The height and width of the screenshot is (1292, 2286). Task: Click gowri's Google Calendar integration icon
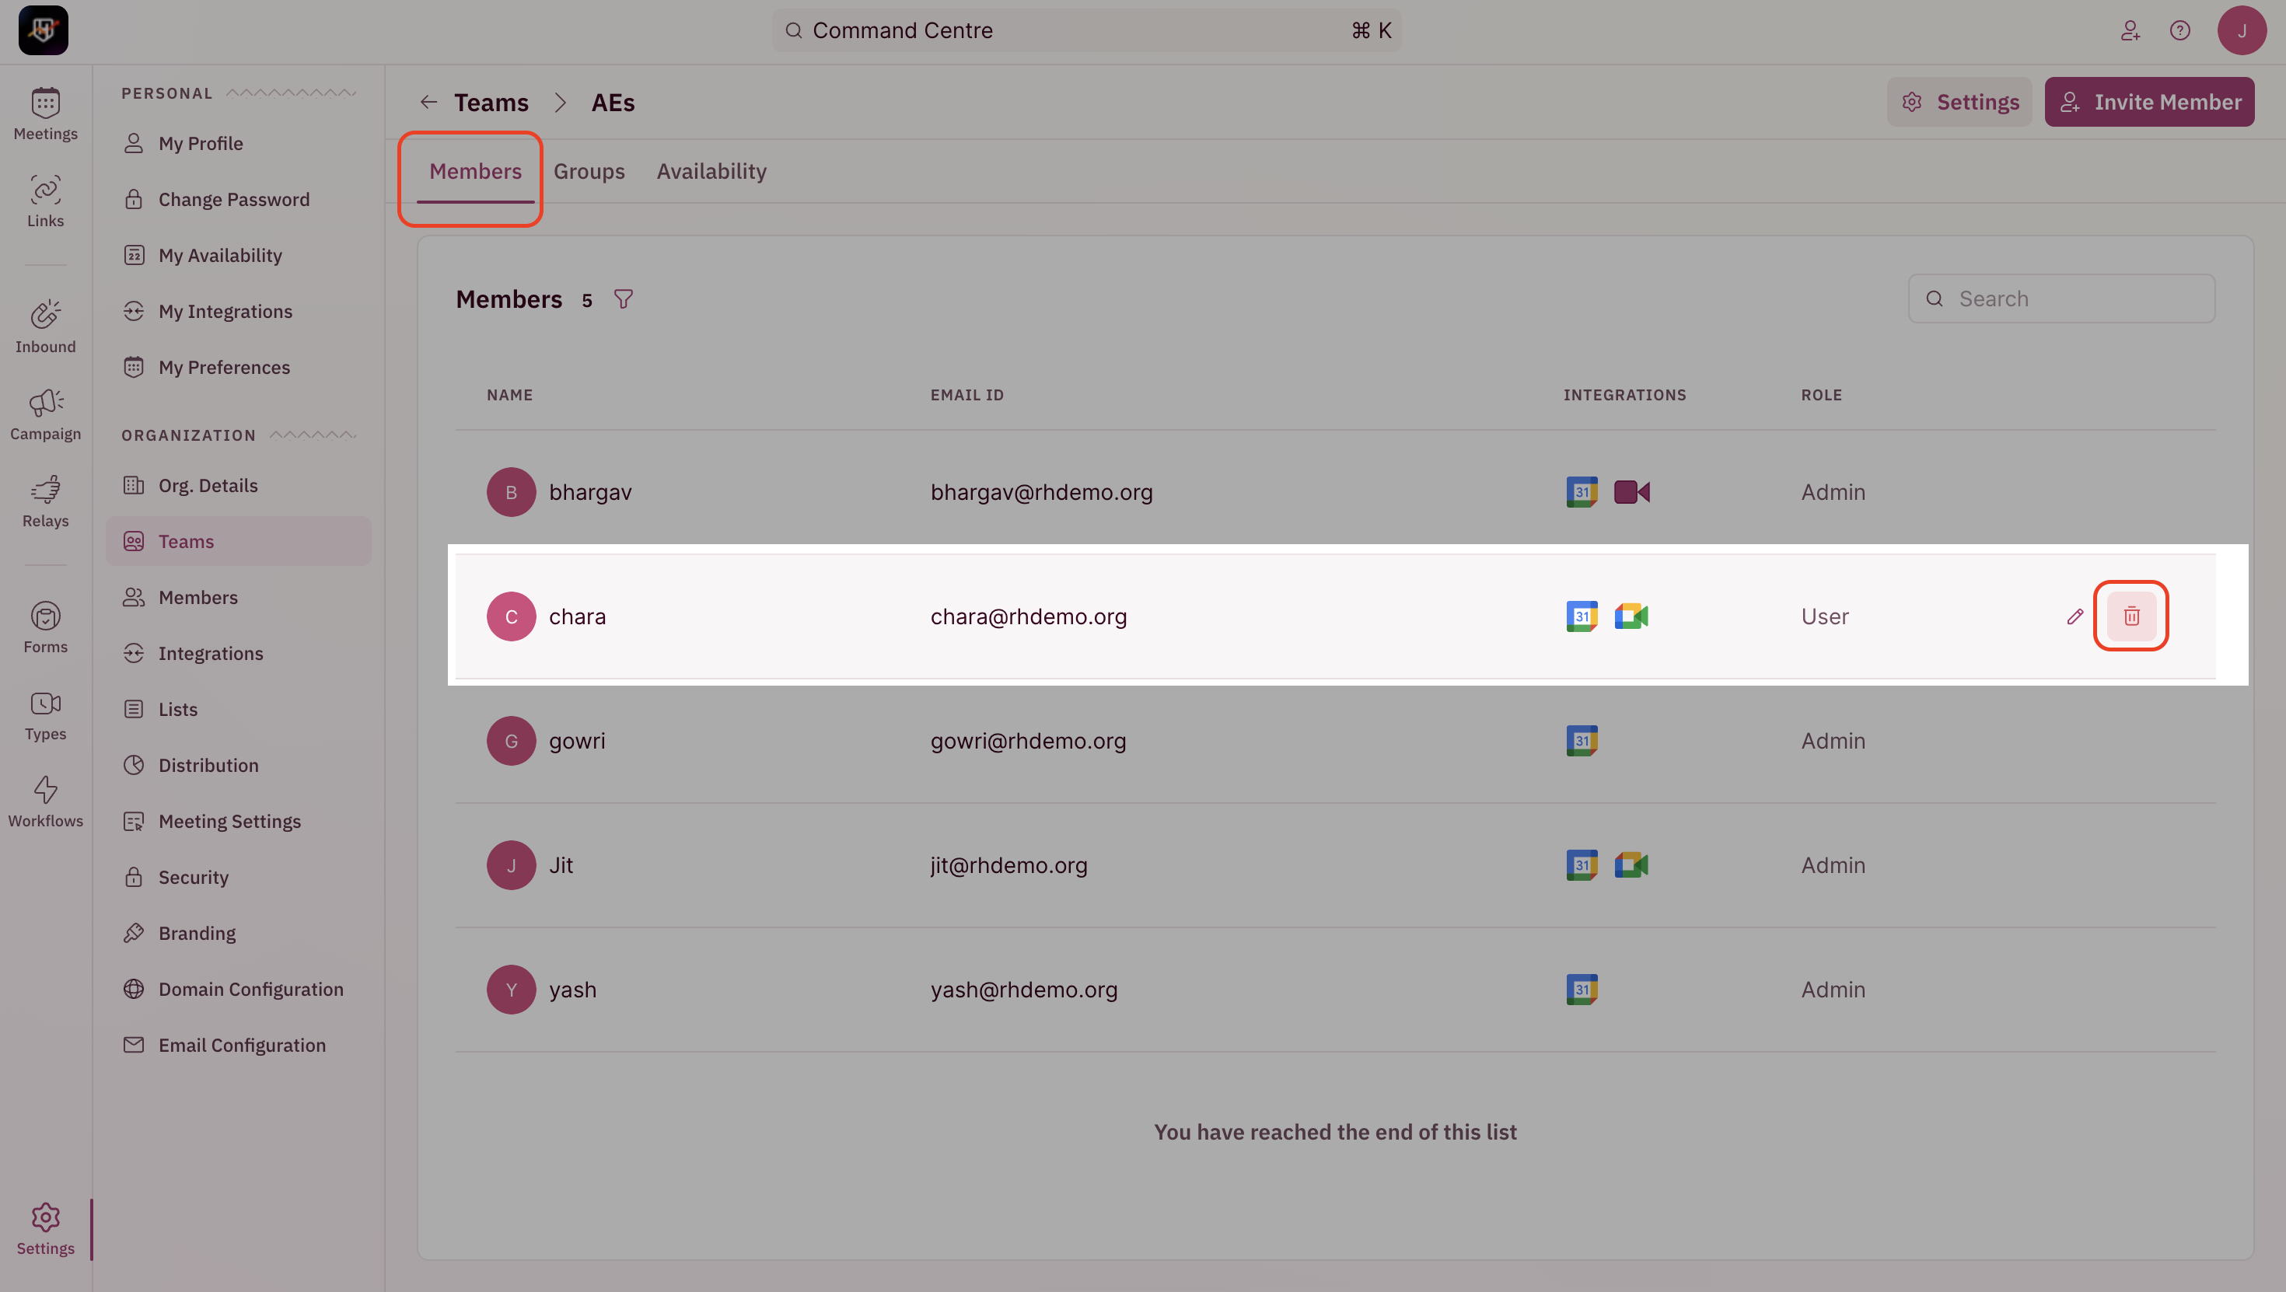point(1582,740)
